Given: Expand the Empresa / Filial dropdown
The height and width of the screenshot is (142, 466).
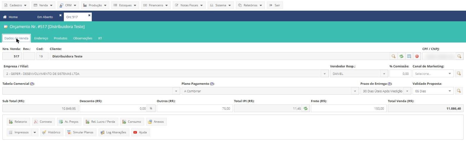Looking at the screenshot, I should click(325, 74).
